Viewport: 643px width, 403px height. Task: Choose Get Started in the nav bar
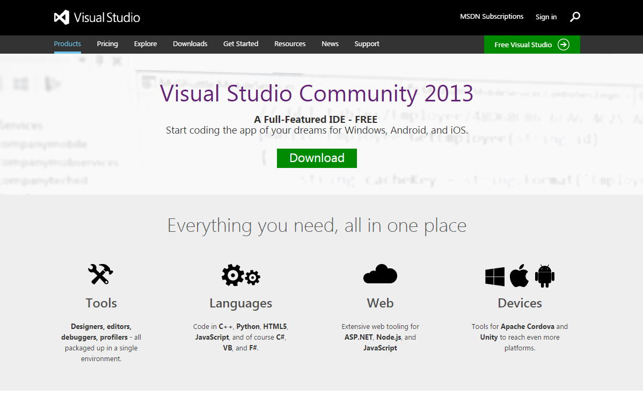pos(240,44)
